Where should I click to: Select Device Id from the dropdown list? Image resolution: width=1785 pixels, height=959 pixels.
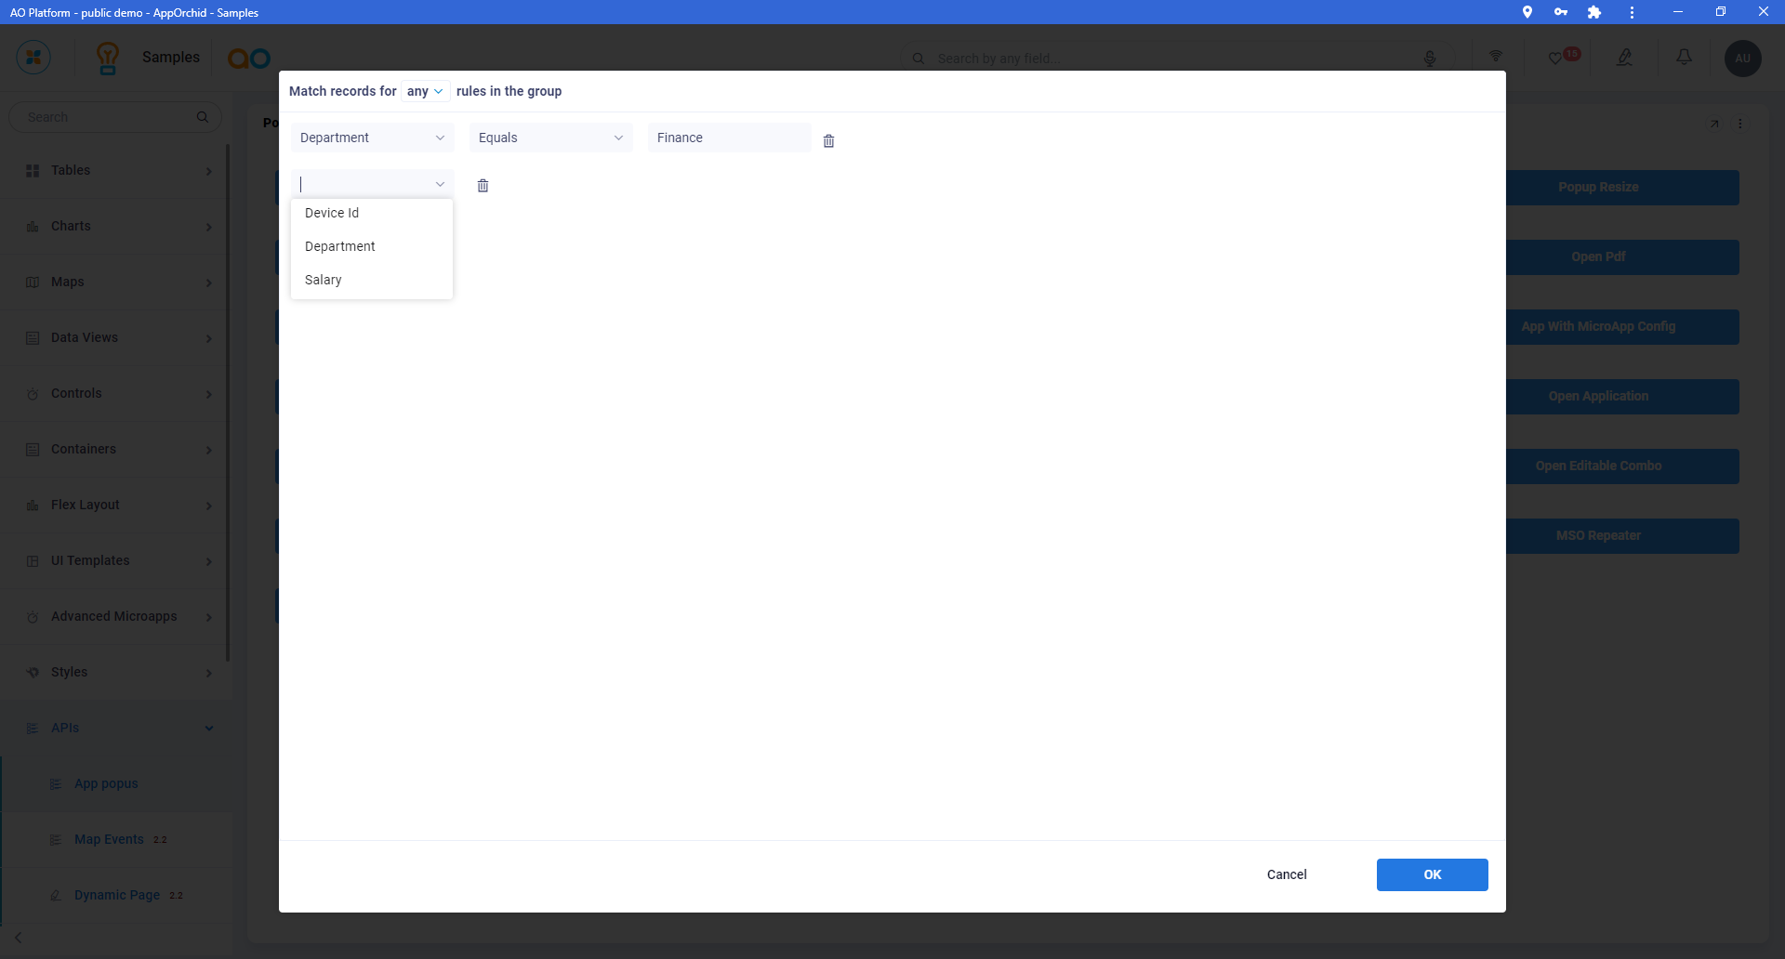[332, 213]
